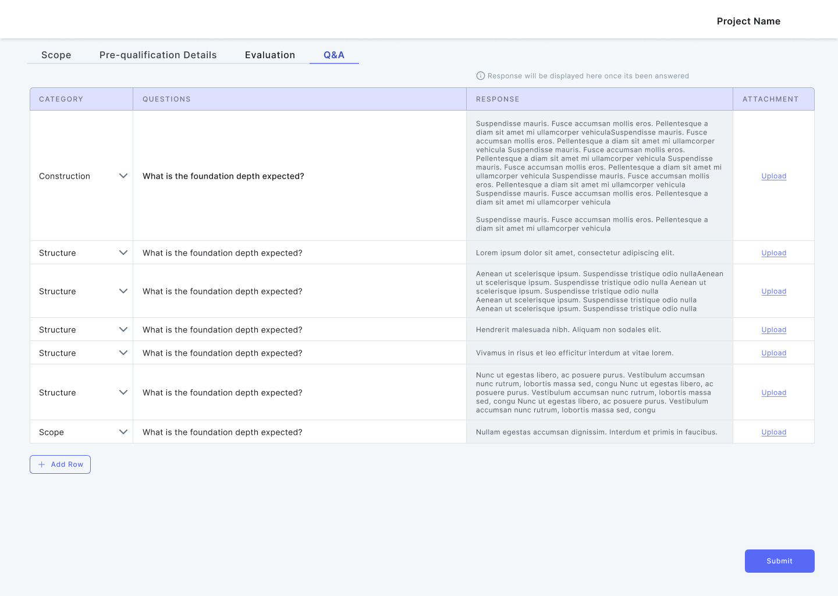Click the question text in the first row

coord(223,176)
